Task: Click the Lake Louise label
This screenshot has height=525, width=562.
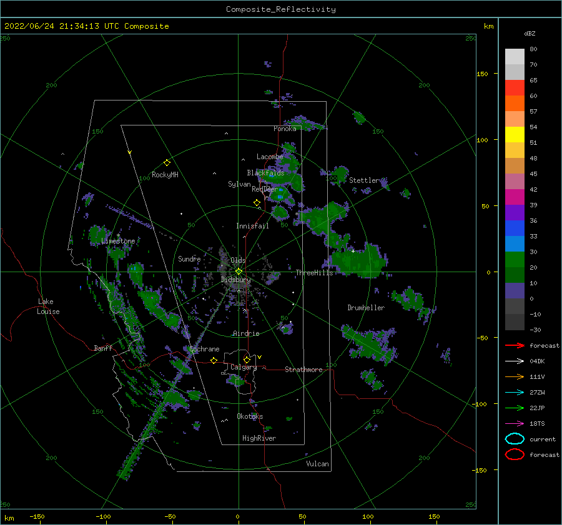Action: coord(48,307)
